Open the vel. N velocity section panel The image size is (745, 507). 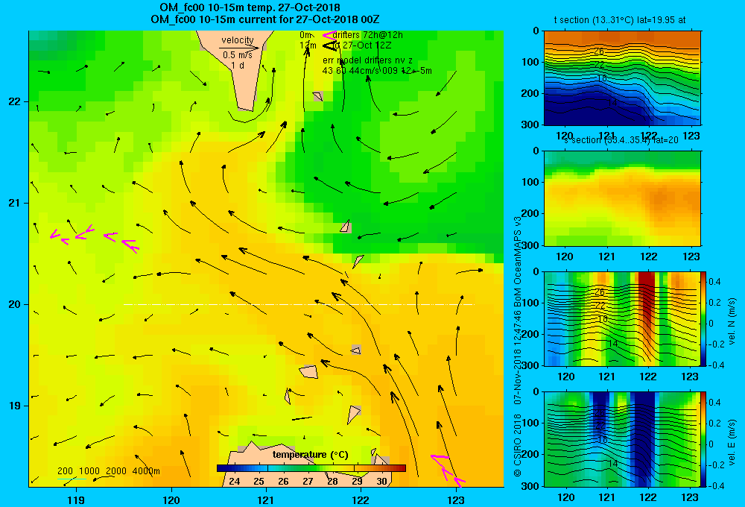click(622, 318)
